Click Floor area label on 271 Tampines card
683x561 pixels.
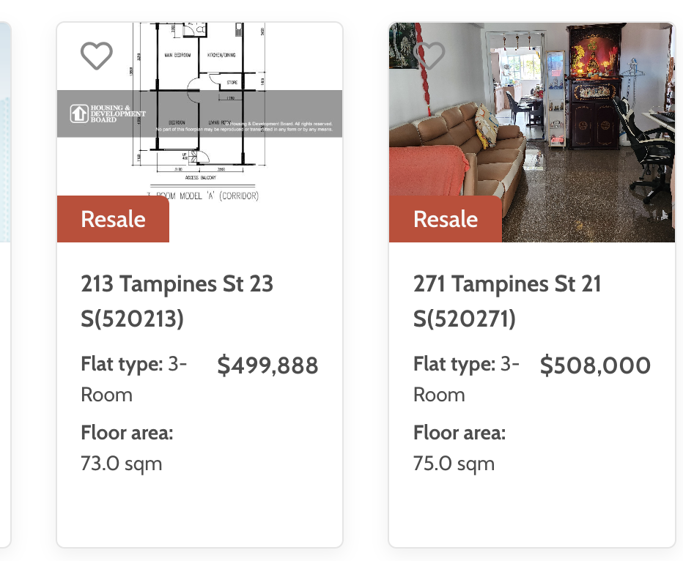click(x=459, y=433)
